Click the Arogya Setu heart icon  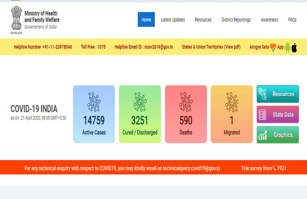coord(273,47)
